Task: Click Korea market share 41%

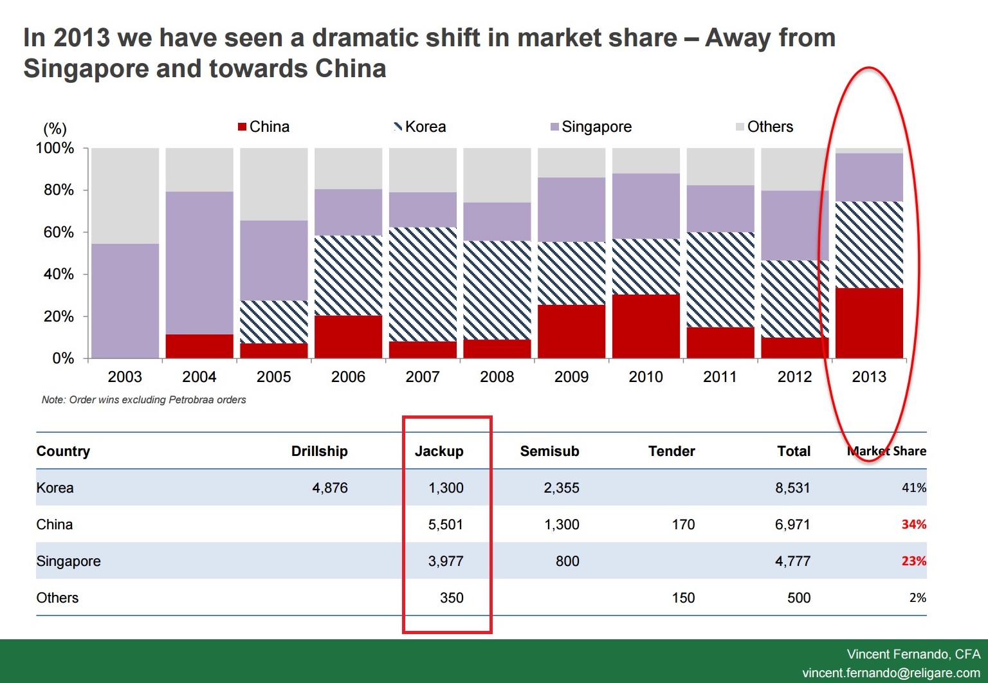Action: tap(914, 487)
